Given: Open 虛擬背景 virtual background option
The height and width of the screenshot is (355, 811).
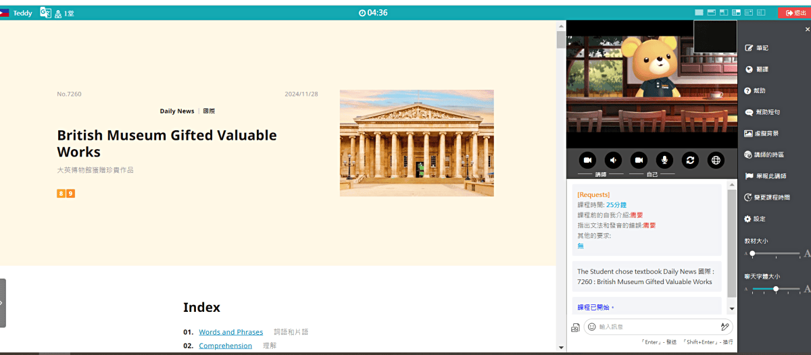Looking at the screenshot, I should [762, 134].
